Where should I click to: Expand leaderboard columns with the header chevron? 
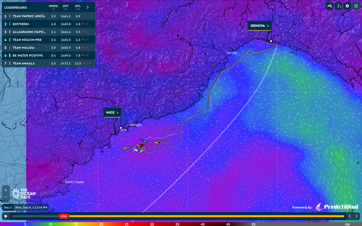coord(88,7)
